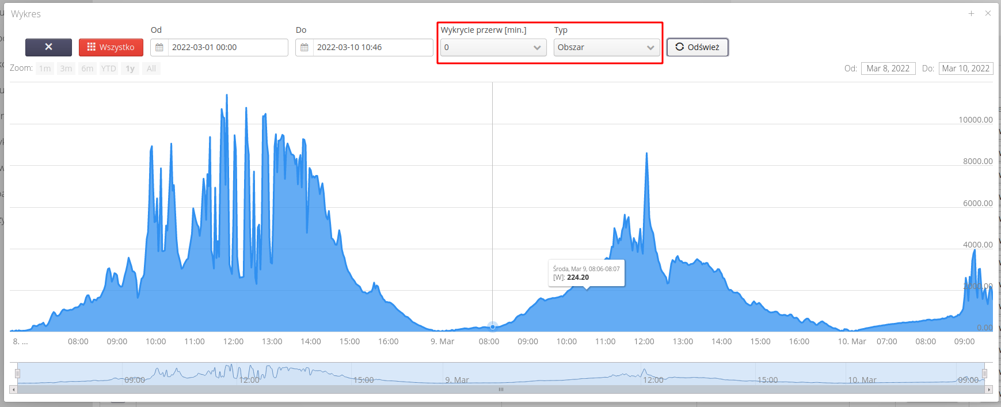1001x407 pixels.
Task: Click the calendar icon beside Do date
Action: 305,47
